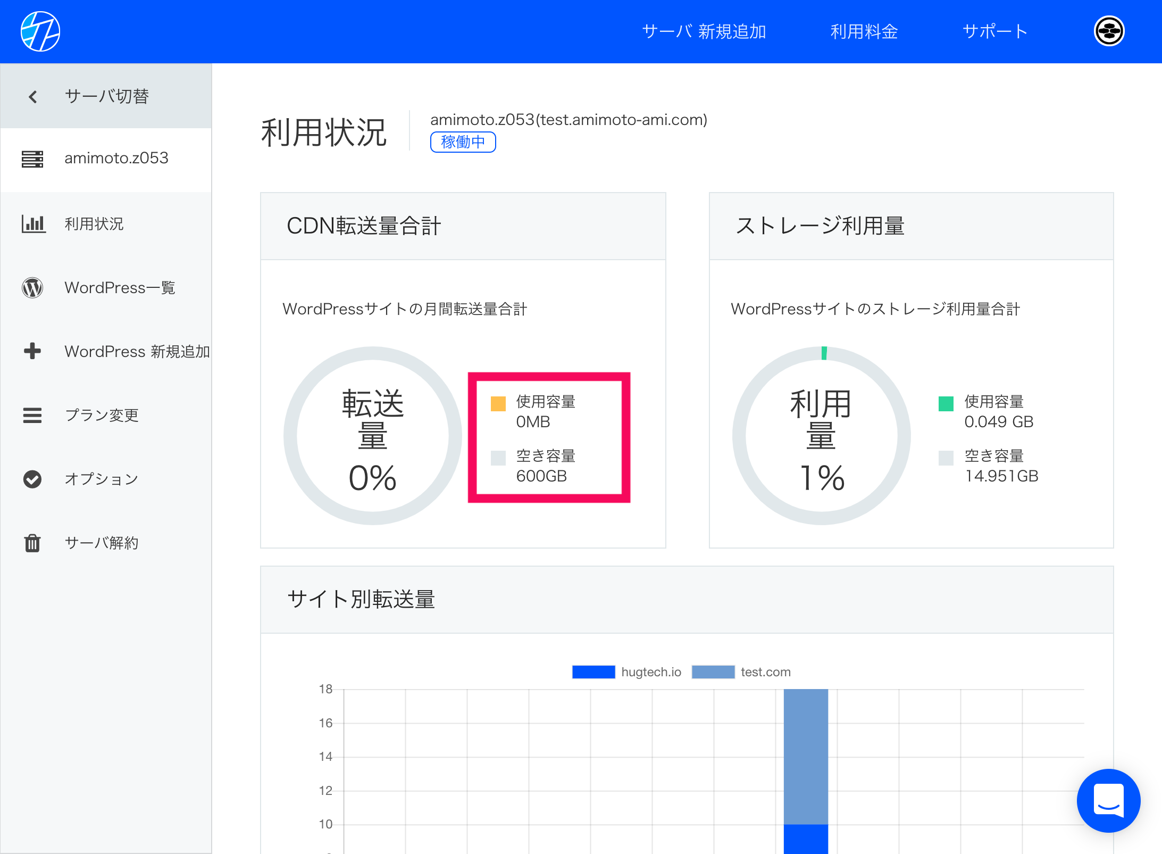
Task: Open the chat support bubble
Action: [1108, 800]
